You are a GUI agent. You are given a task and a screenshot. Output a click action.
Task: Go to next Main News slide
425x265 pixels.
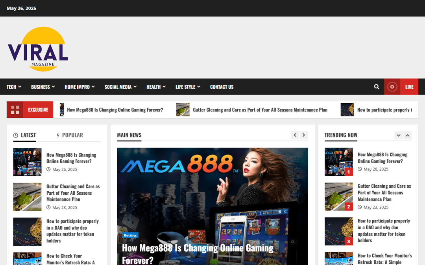(x=304, y=135)
